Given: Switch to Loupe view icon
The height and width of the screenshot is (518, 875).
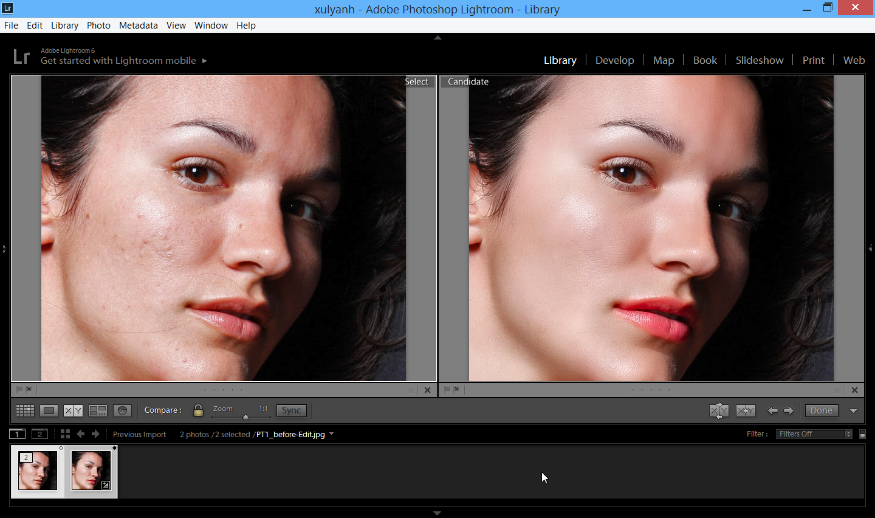Looking at the screenshot, I should 49,410.
